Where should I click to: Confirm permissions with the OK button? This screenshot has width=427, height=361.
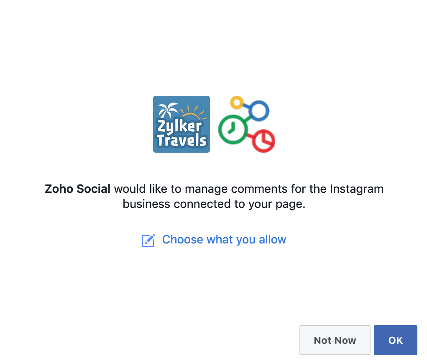tap(395, 340)
